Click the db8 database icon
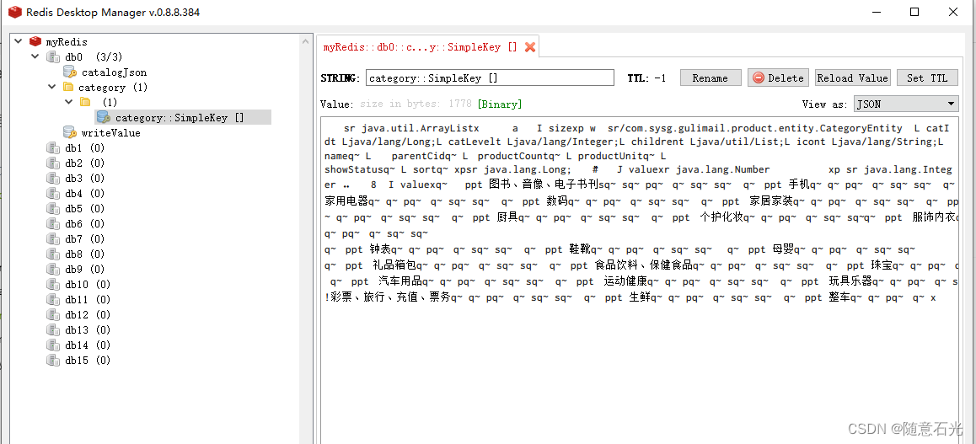The image size is (976, 444). point(53,254)
